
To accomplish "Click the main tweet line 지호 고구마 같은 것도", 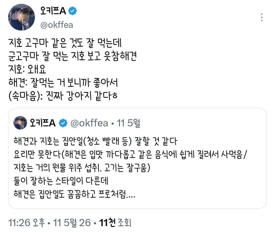I will [65, 43].
